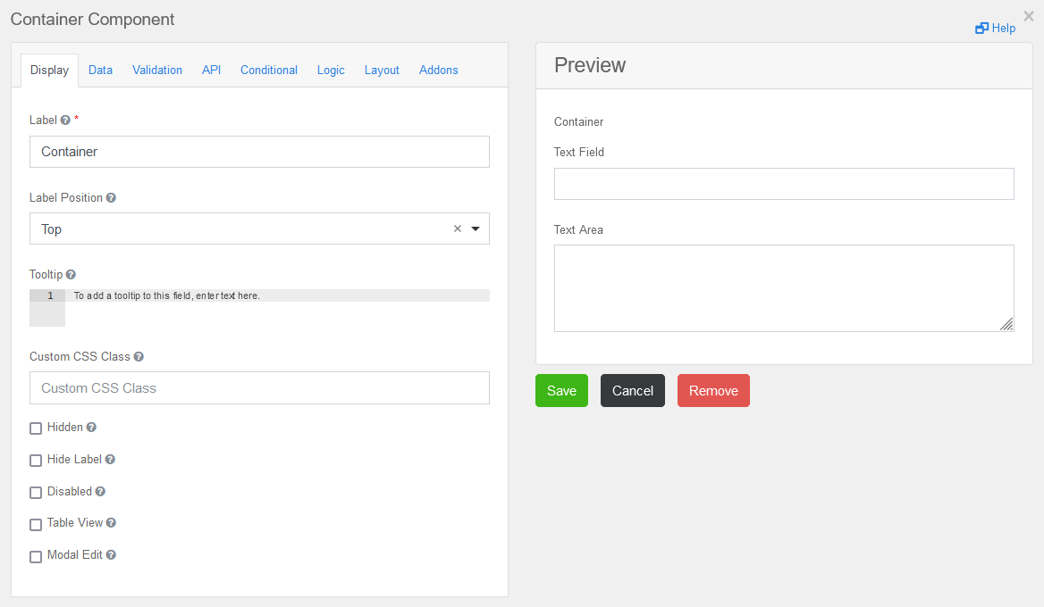Click the help icon next to Table View
The height and width of the screenshot is (607, 1044).
coord(111,523)
